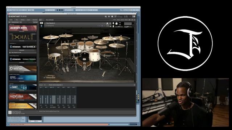The width and height of the screenshot is (232, 130).
Task: Click the instrument icon in the bottom info pane
Action: click(10, 112)
